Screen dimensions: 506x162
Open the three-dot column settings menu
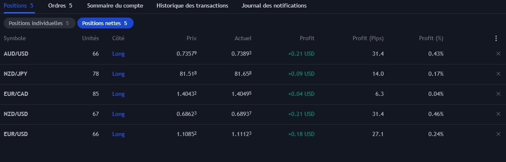point(496,38)
